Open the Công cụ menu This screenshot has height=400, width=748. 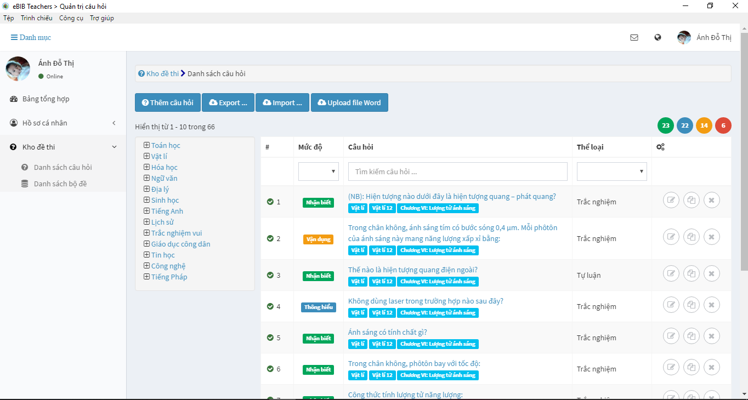click(x=71, y=18)
